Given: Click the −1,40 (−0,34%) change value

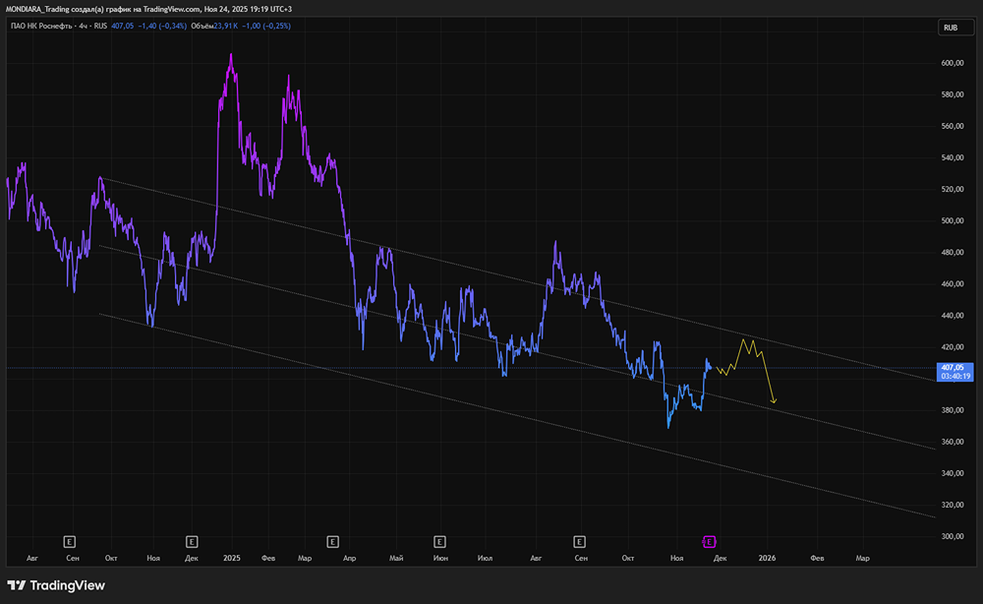Looking at the screenshot, I should [x=162, y=26].
